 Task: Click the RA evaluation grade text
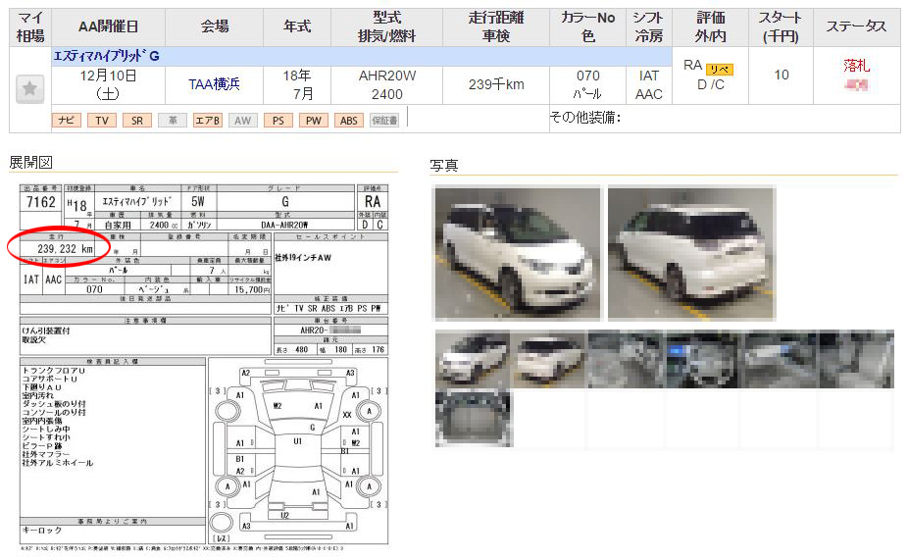pos(692,66)
